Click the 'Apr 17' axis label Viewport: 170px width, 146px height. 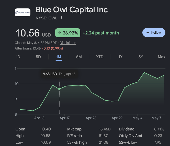coord(65,118)
